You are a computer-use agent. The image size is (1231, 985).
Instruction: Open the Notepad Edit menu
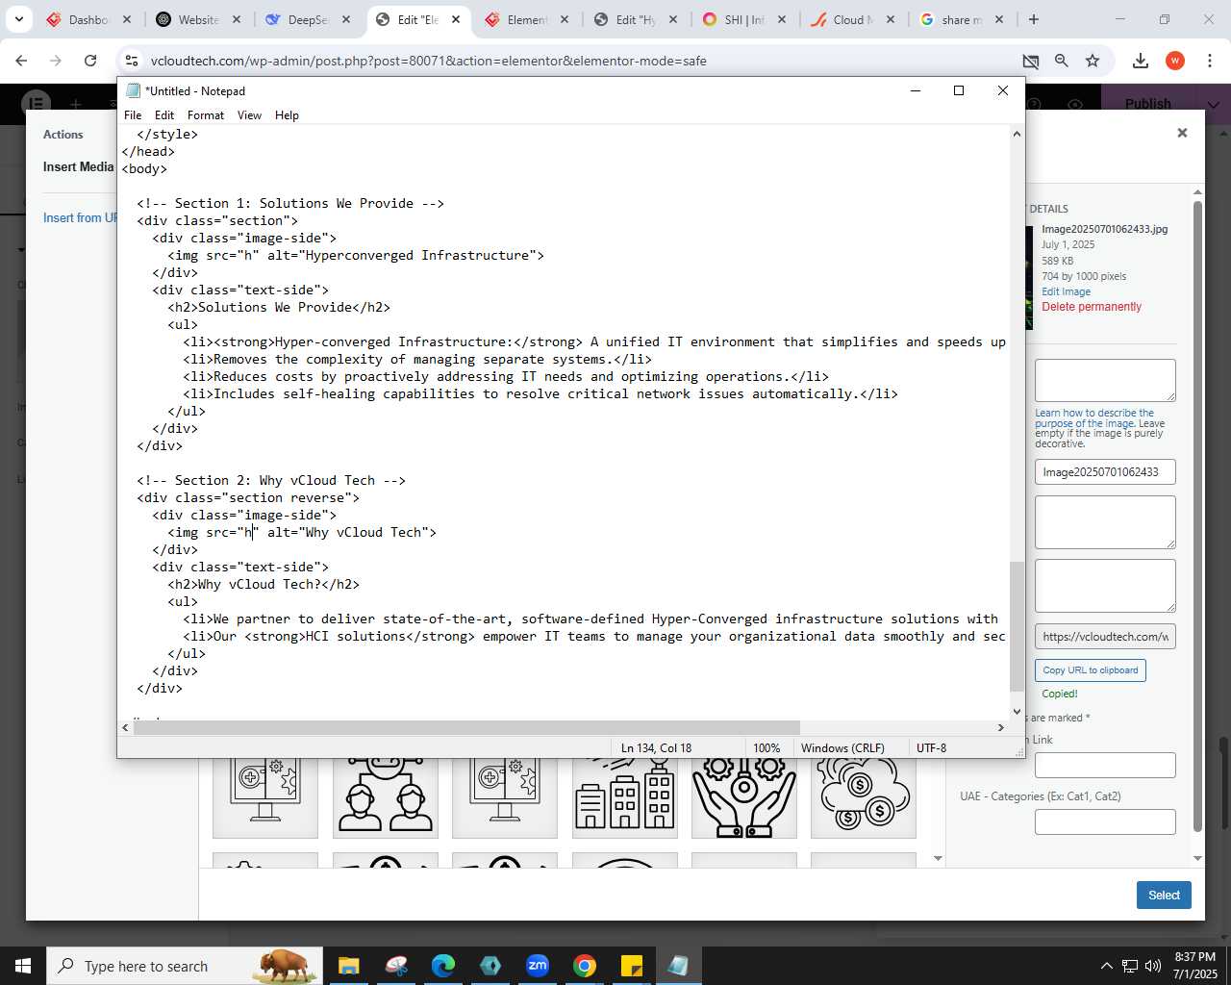pos(164,114)
